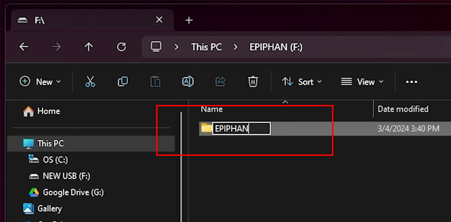This screenshot has height=222, width=451.
Task: Open the View layout dropdown
Action: [x=362, y=82]
